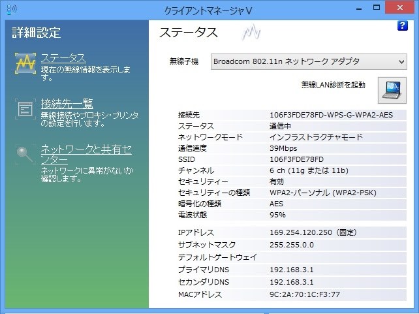Screen dimensions: 419x314
Task: Click the 暗号化の種類 value AES
Action: tap(276, 204)
